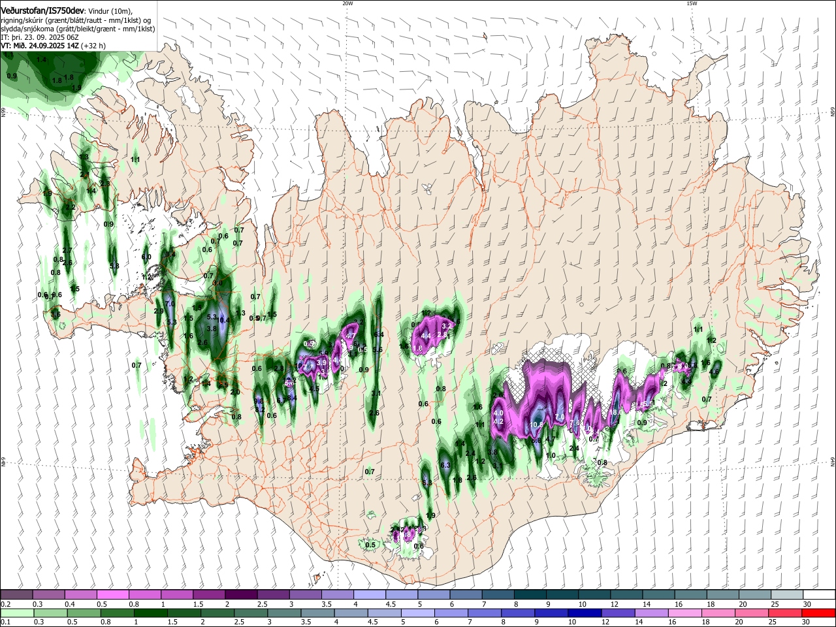This screenshot has height=627, width=836.
Task: Click the 4.0 value in the purple band
Action: click(498, 413)
